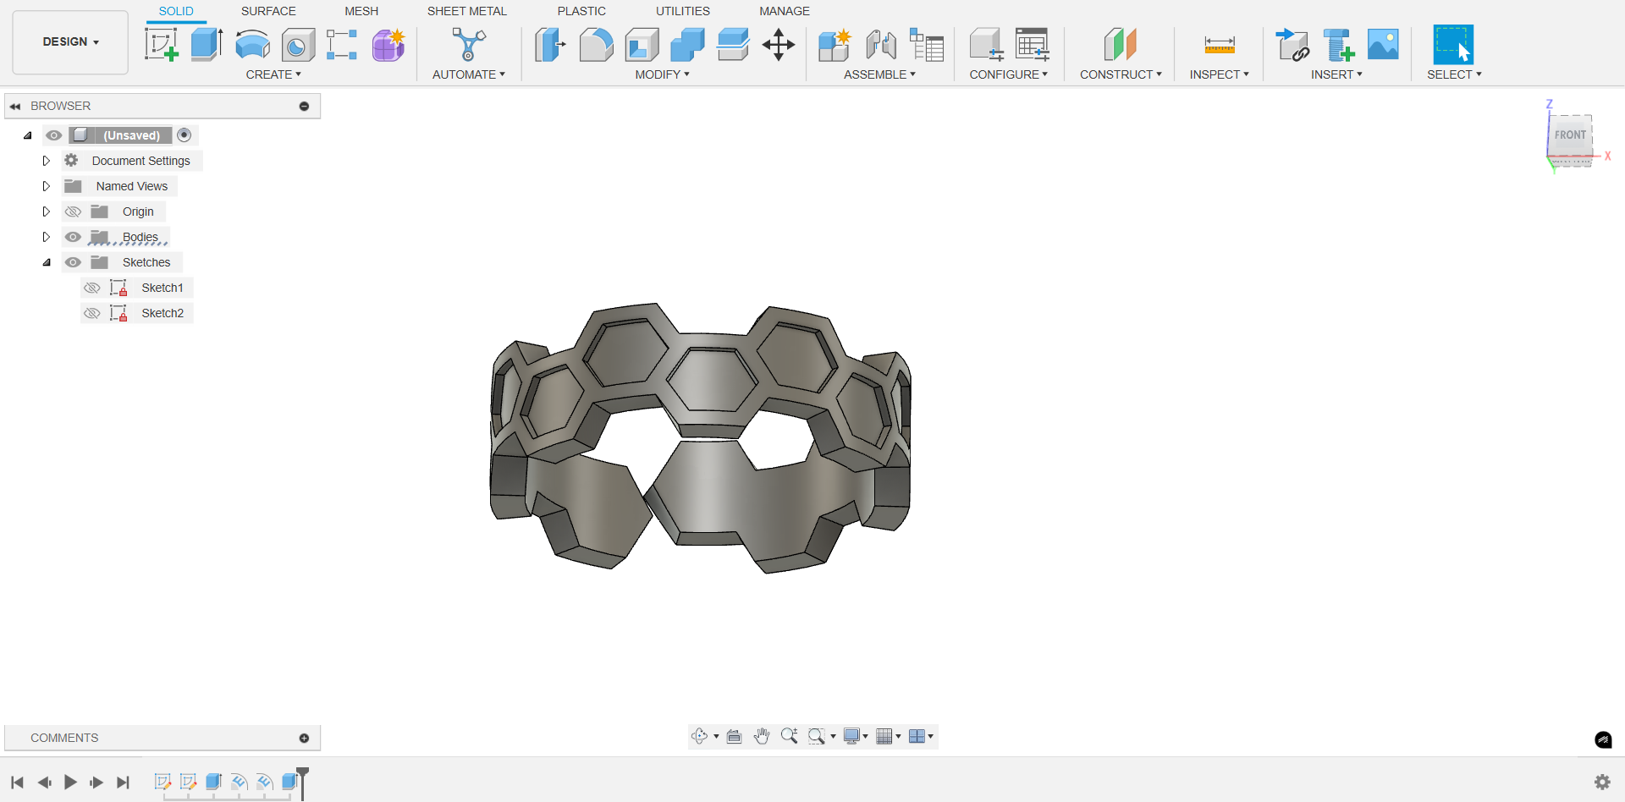The width and height of the screenshot is (1625, 802).
Task: Click the Look At icon
Action: [x=735, y=736]
